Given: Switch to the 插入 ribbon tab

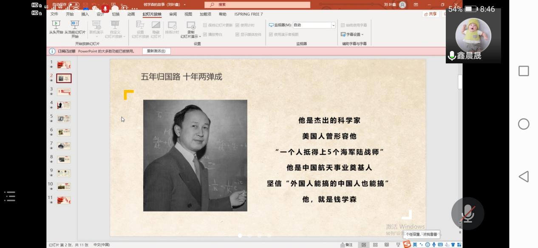Looking at the screenshot, I should (x=85, y=14).
